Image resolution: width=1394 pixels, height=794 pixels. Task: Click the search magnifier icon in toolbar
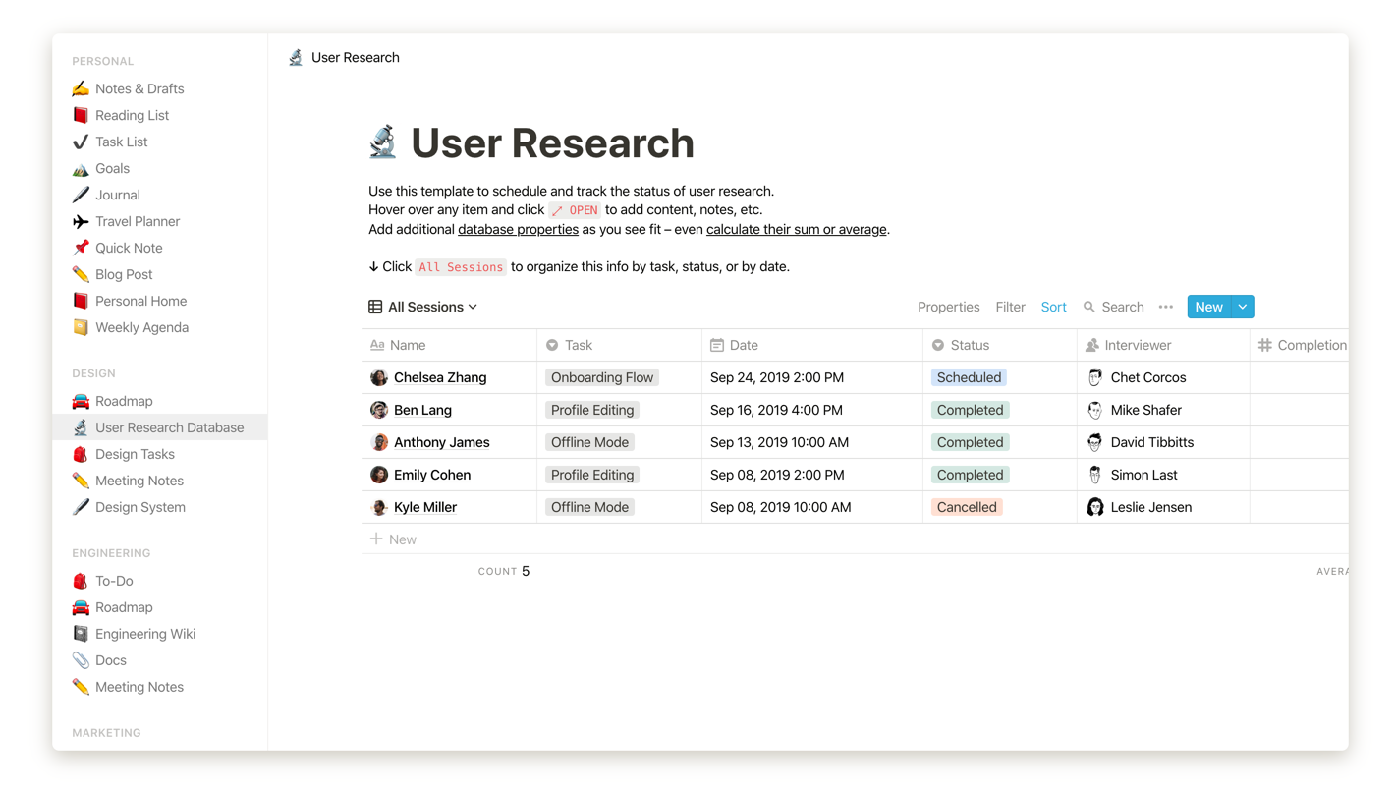coord(1088,307)
